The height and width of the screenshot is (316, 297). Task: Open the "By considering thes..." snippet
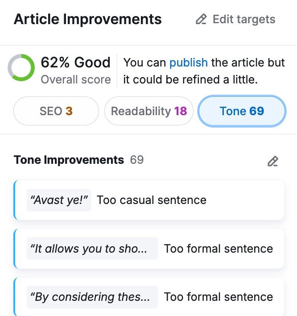coord(92,297)
